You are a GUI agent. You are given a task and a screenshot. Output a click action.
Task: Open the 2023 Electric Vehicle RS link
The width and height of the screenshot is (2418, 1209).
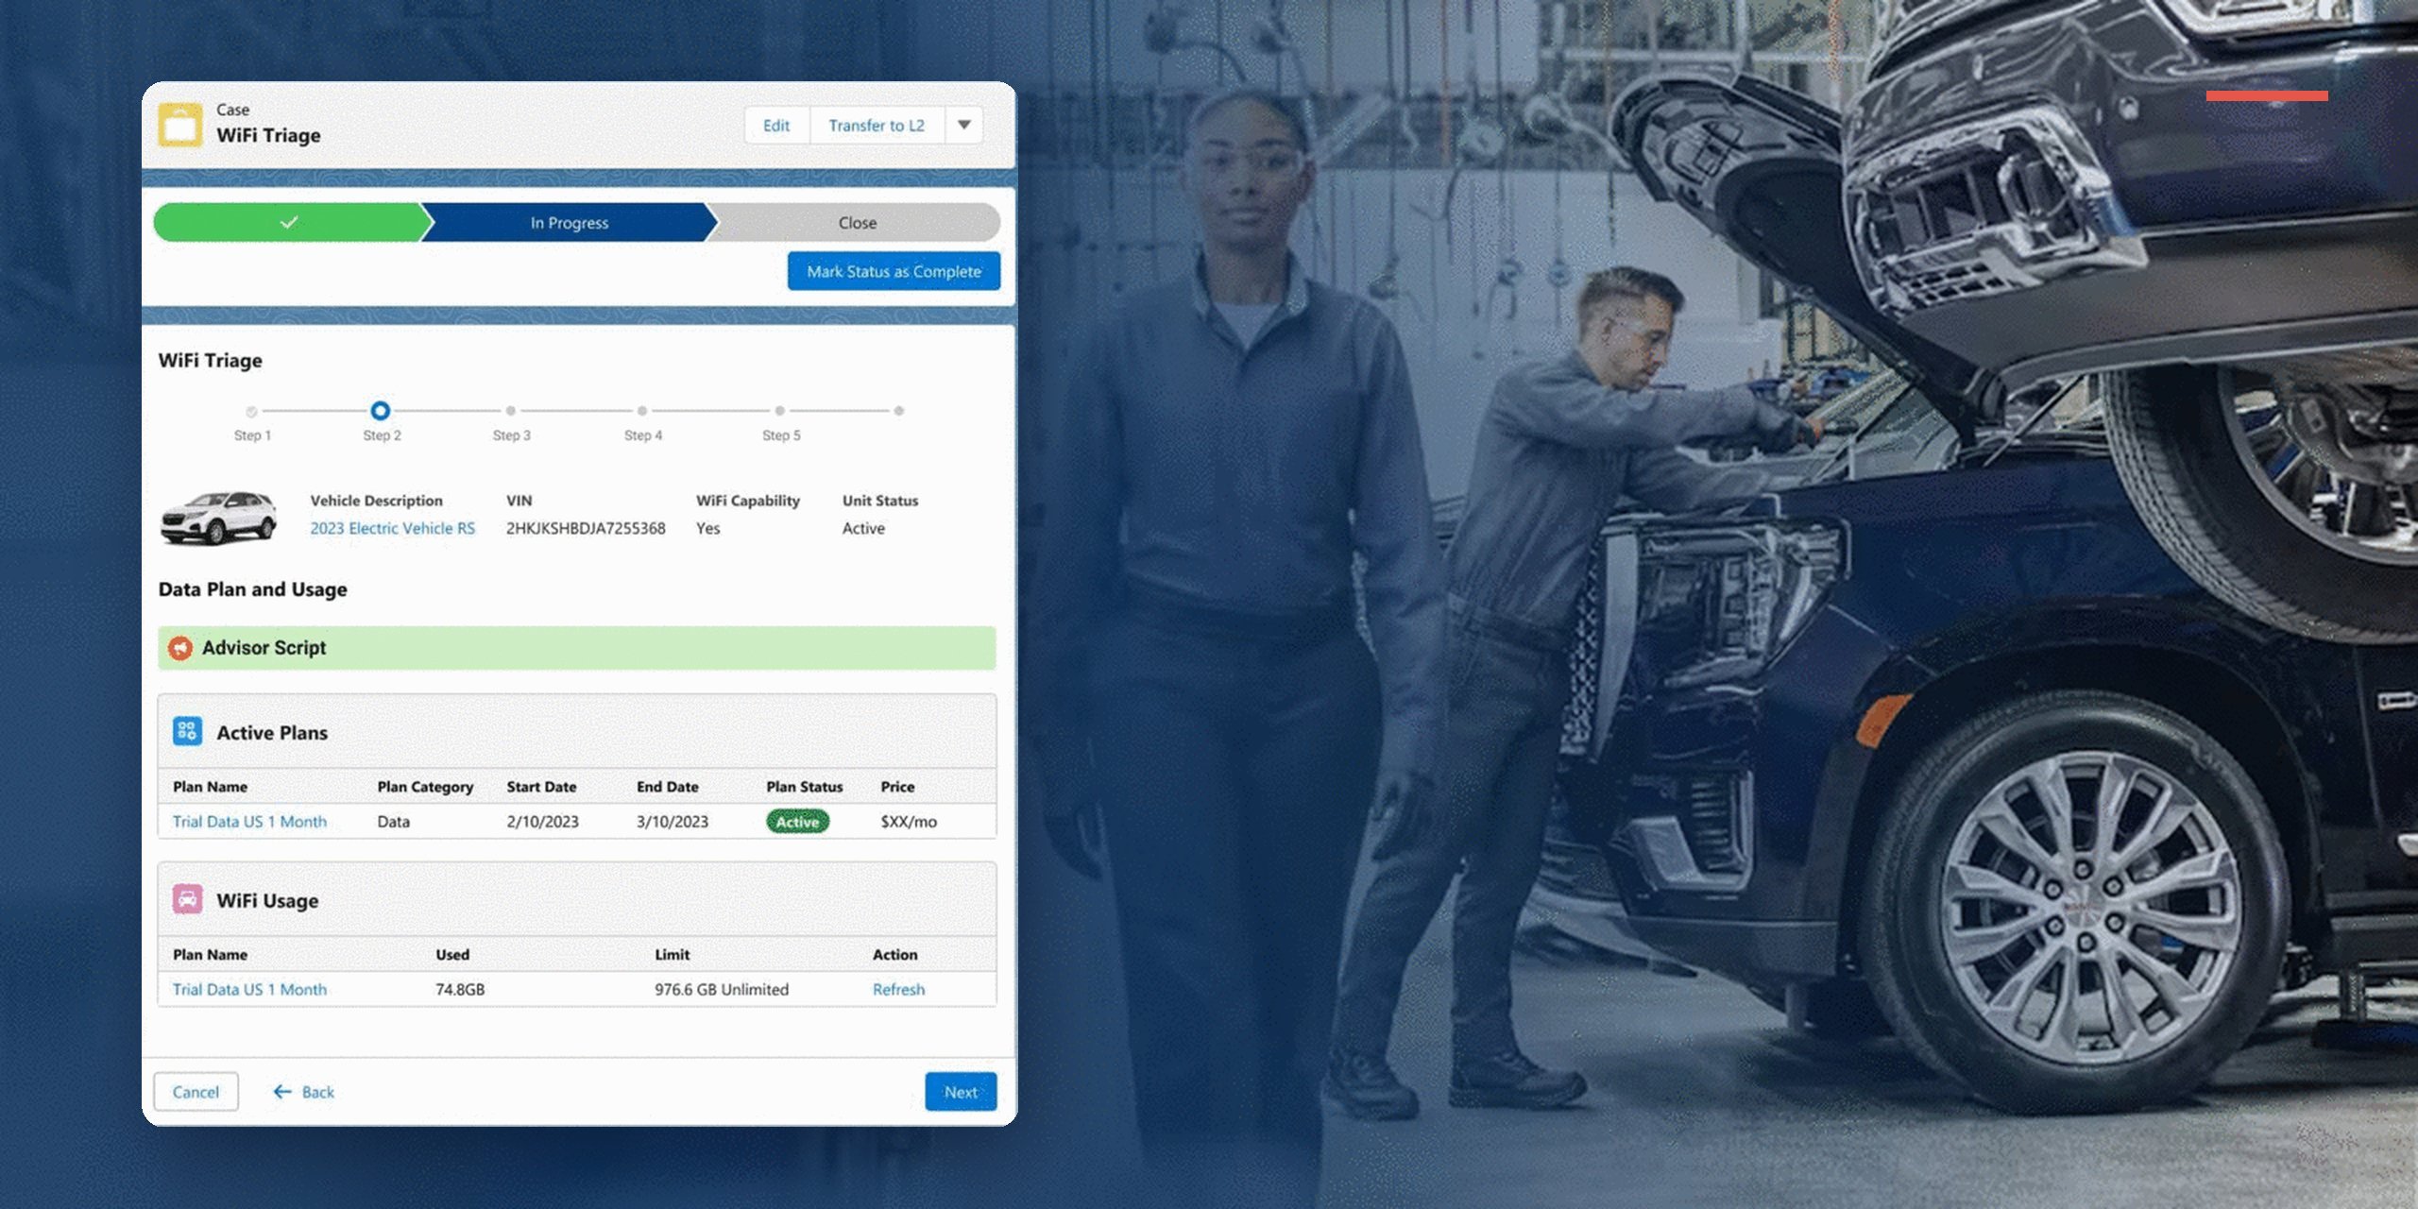[392, 528]
